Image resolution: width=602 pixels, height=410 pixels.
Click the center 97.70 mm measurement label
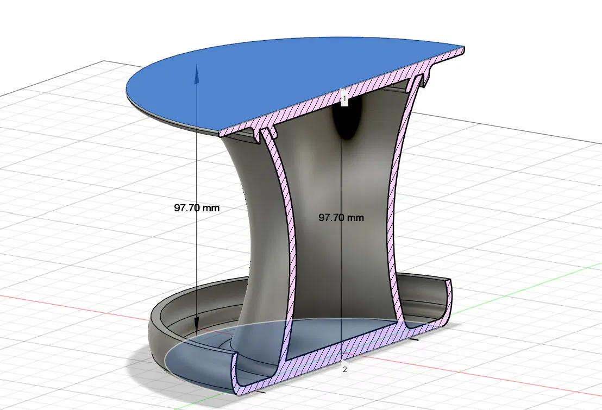341,218
